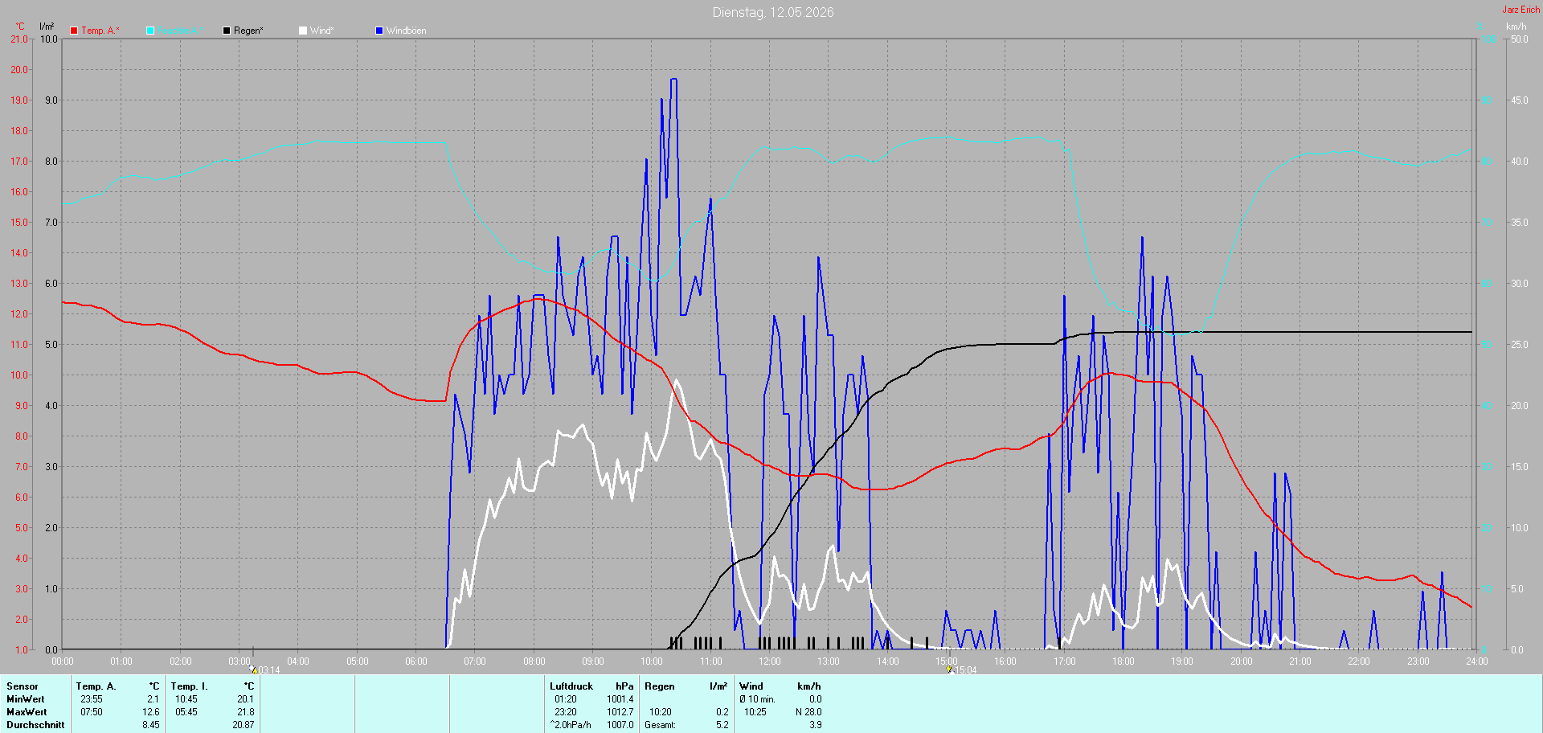Click the wind max time '10:25'
Image resolution: width=1543 pixels, height=733 pixels.
[755, 712]
